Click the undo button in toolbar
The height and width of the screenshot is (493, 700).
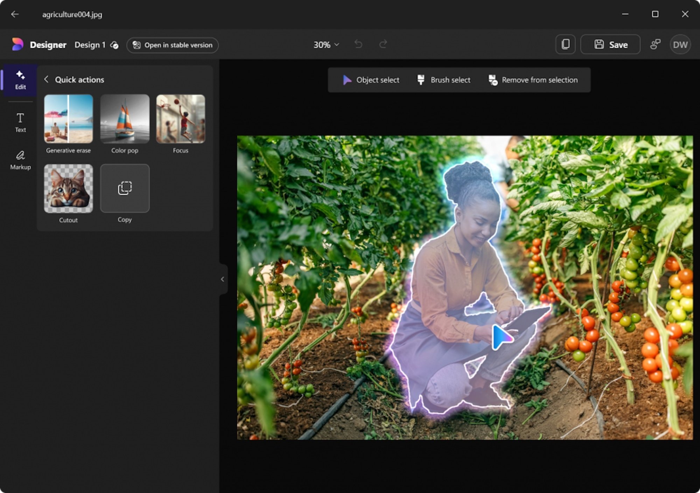358,44
